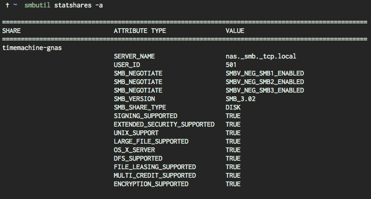Click the tilde directory indicator
371x199 pixels.
click(15, 5)
